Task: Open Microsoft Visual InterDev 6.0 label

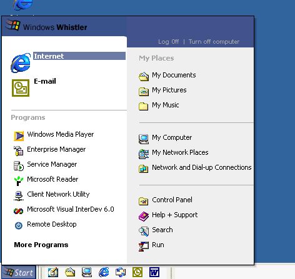Action: 71,209
